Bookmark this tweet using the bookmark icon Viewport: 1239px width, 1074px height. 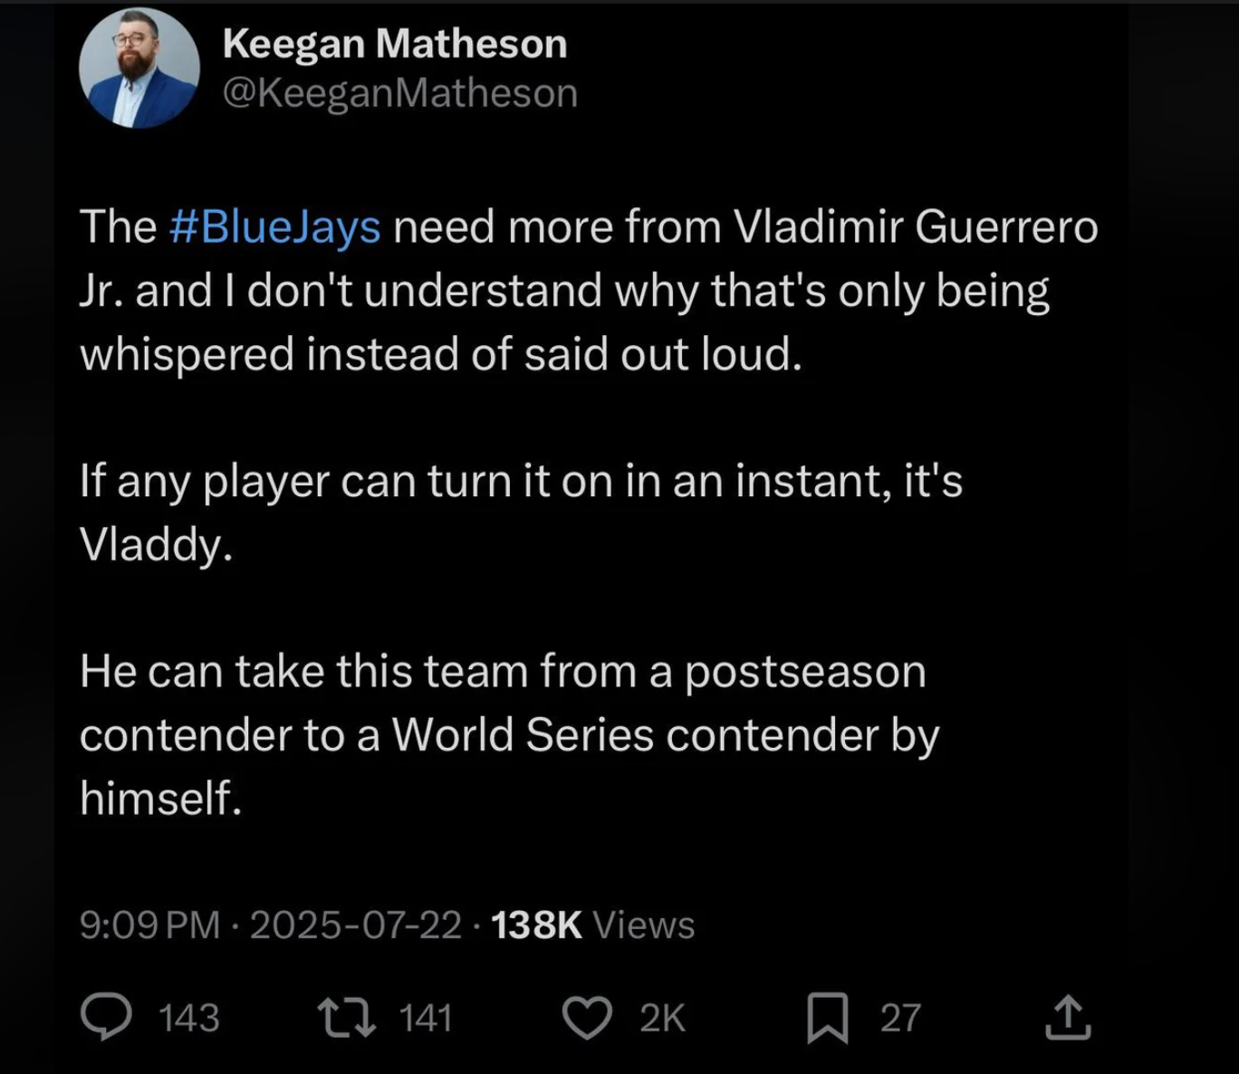coord(827,1017)
